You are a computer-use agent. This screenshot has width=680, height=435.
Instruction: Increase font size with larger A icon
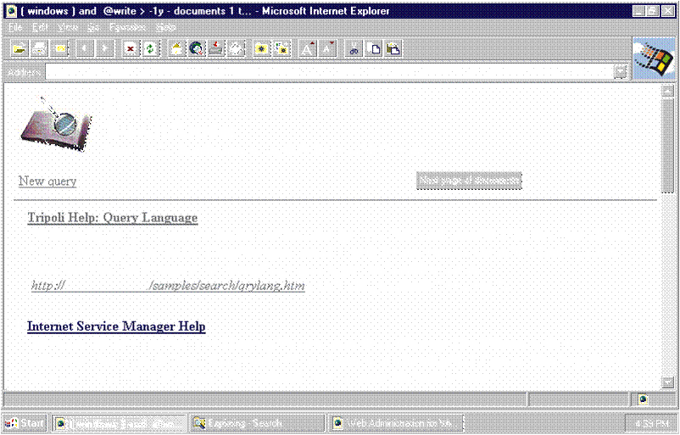coord(308,48)
